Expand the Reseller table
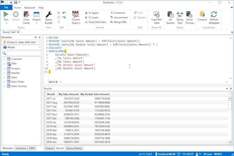The image size is (234, 156). tap(4, 73)
